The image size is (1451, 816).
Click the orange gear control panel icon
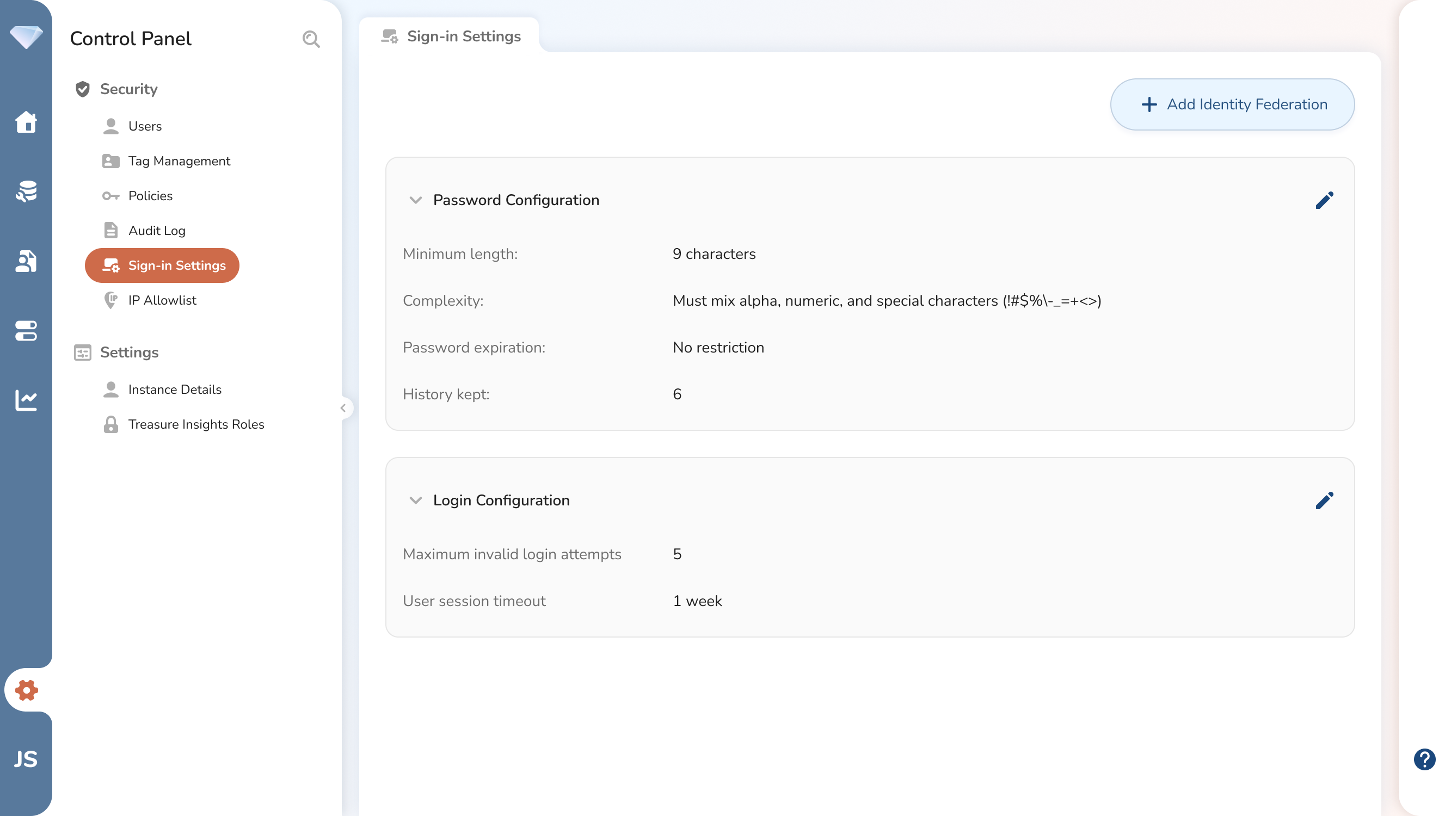(26, 690)
